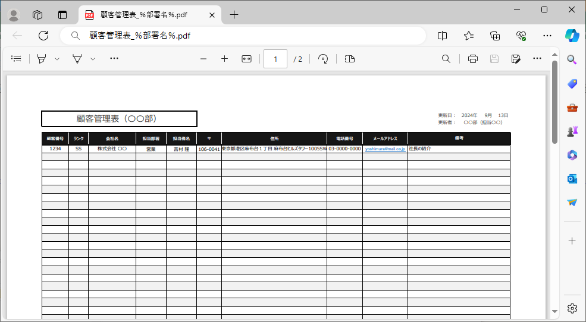Select the draw pen tool
586x322 pixels.
point(77,59)
